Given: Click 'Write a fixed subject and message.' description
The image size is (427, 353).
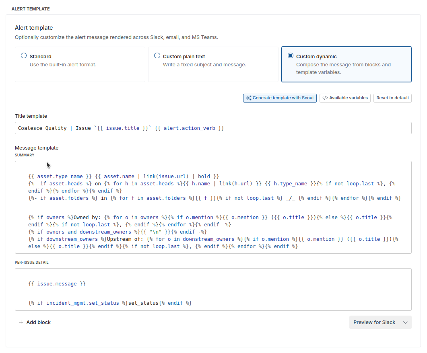Looking at the screenshot, I should pyautogui.click(x=204, y=65).
